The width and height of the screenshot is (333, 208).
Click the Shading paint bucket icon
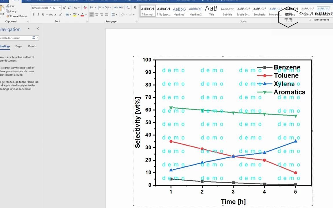point(123,15)
